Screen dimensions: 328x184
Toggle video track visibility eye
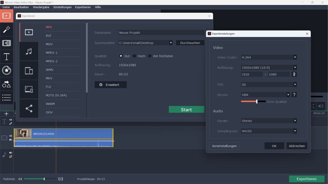coord(11,136)
